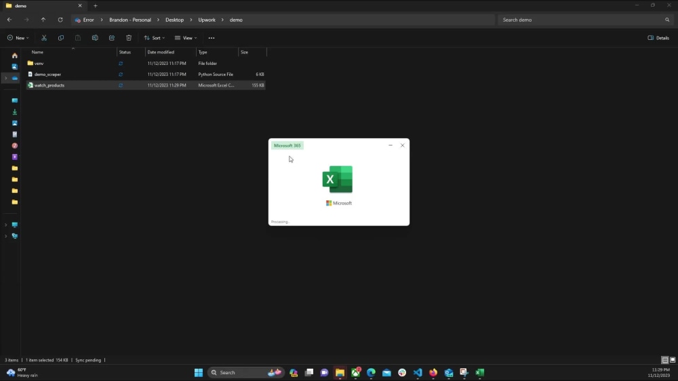
Task: Add a new File Explorer tab
Action: click(x=95, y=5)
